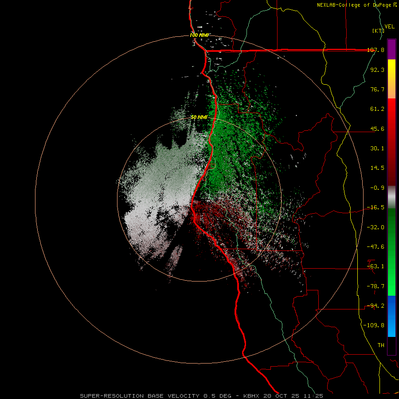Click the -94.2 legend value

[x=376, y=306]
